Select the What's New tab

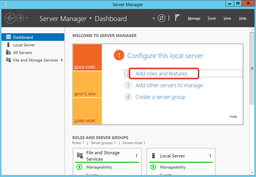tap(87, 85)
